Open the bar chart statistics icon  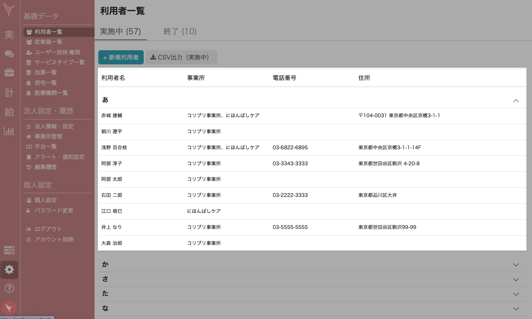[9, 130]
